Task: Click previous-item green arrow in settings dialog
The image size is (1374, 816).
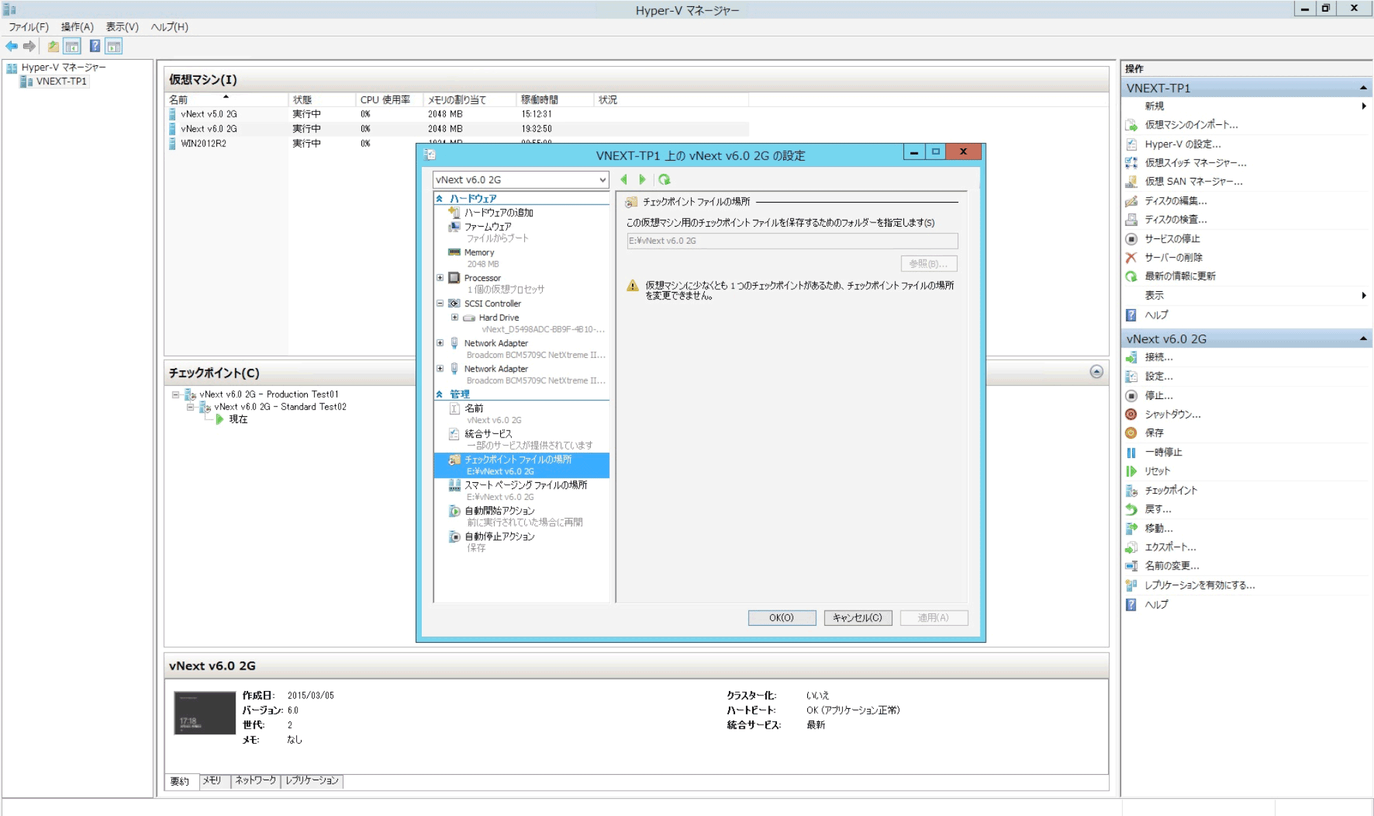Action: tap(624, 179)
